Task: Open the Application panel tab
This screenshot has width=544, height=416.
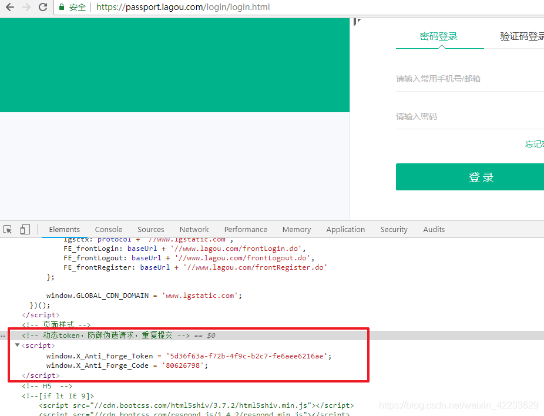Action: [x=345, y=229]
